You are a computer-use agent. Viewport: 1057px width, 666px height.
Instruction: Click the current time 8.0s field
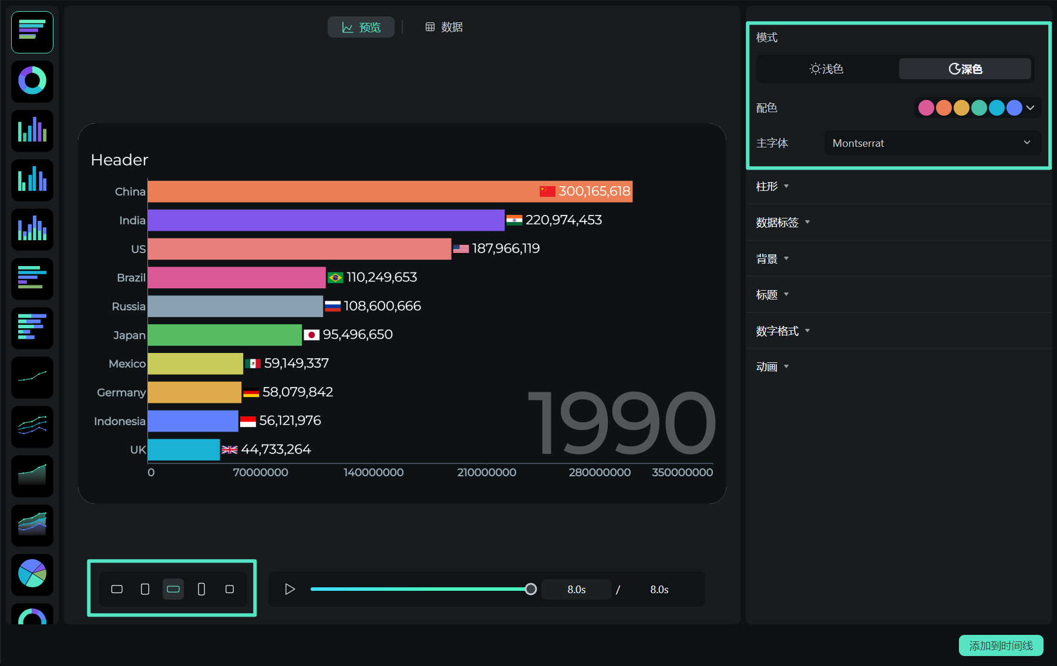(576, 589)
